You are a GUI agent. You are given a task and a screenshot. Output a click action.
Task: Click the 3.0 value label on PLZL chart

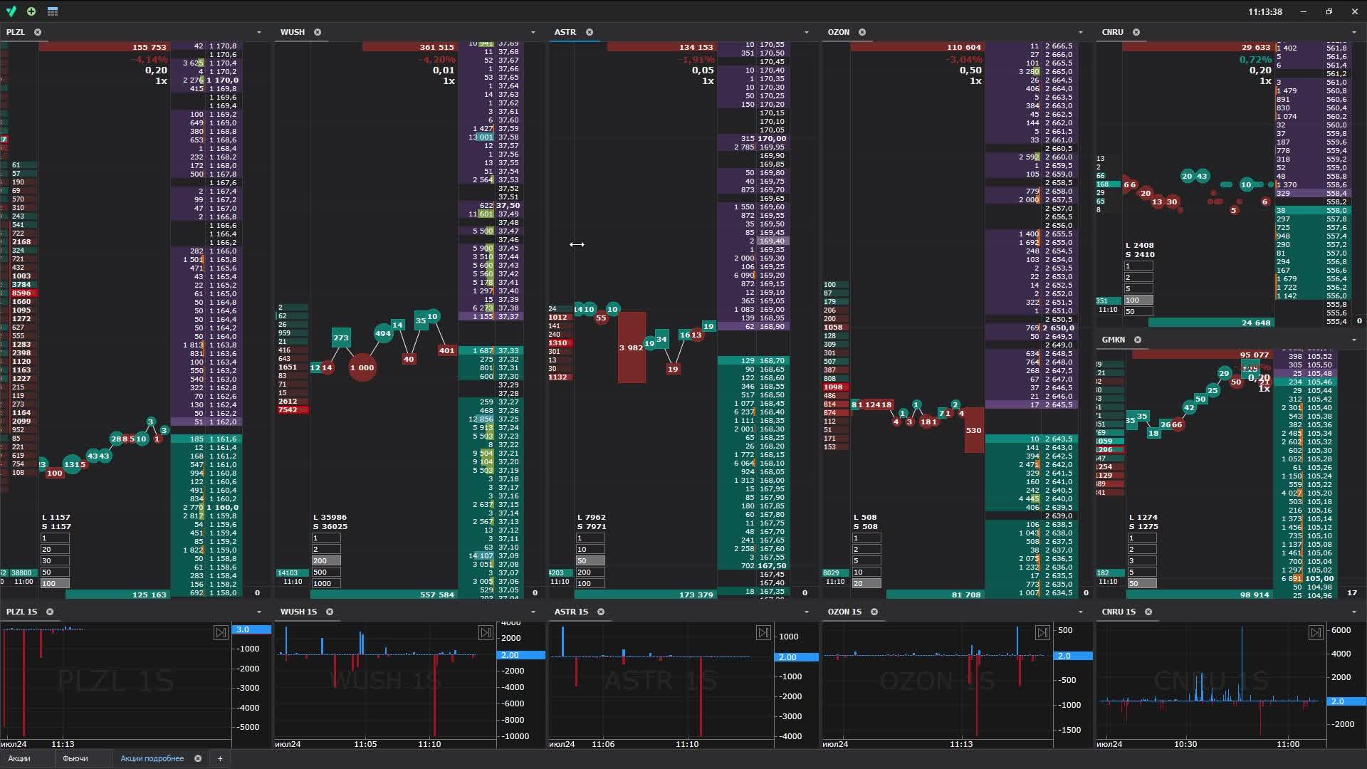click(252, 629)
